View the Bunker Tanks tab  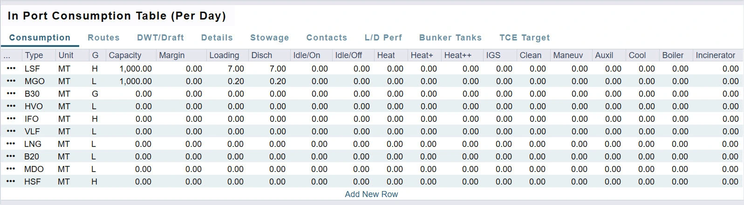coord(450,38)
